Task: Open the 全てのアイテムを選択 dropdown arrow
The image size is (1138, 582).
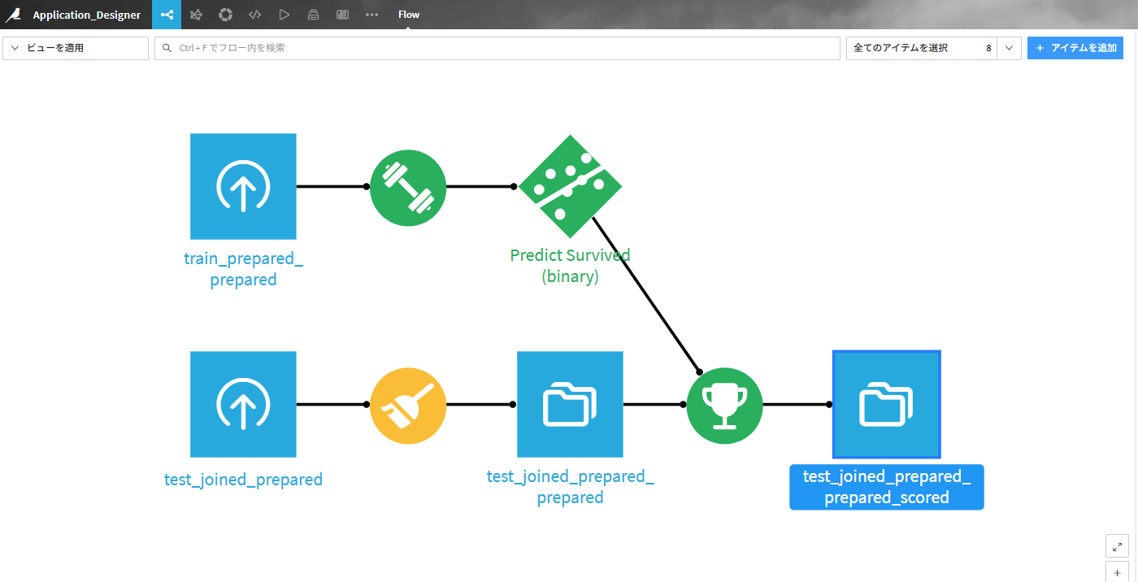Action: tap(1009, 48)
